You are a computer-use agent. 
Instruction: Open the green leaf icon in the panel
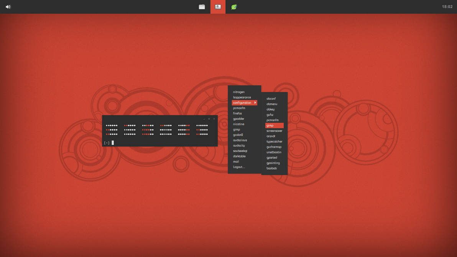pyautogui.click(x=233, y=7)
